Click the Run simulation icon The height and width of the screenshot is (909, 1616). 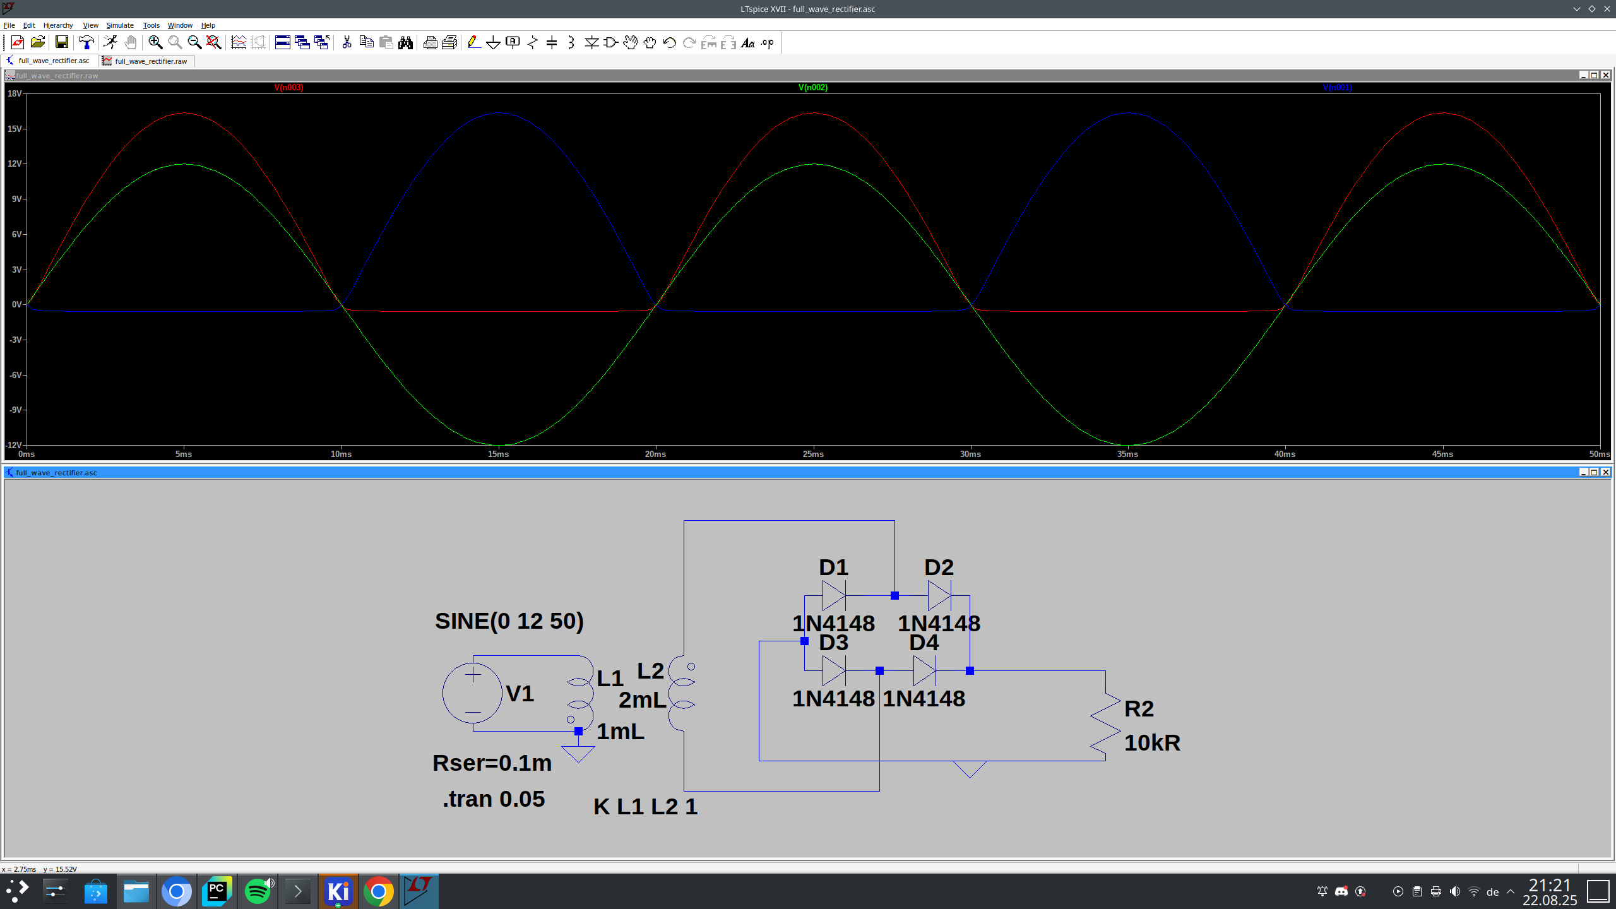click(x=110, y=42)
